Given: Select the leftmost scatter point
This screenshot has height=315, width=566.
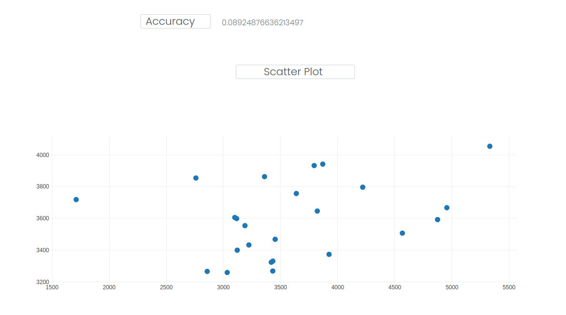Looking at the screenshot, I should click(76, 199).
